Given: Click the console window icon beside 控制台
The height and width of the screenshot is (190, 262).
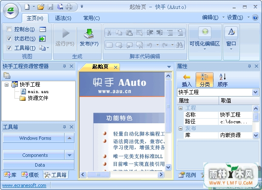Looking at the screenshot, I should pos(43,29).
